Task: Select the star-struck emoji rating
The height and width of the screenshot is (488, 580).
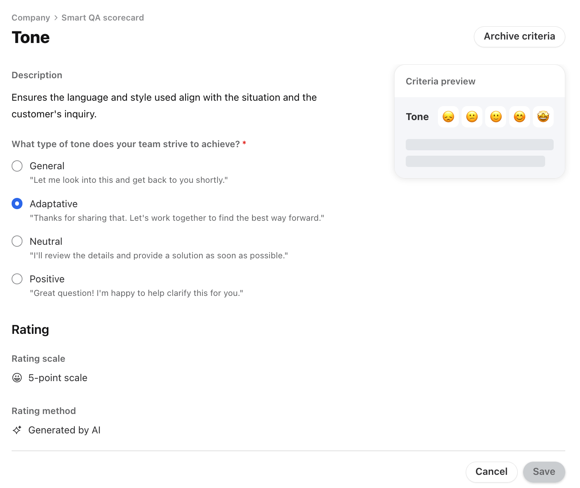Action: click(x=543, y=117)
